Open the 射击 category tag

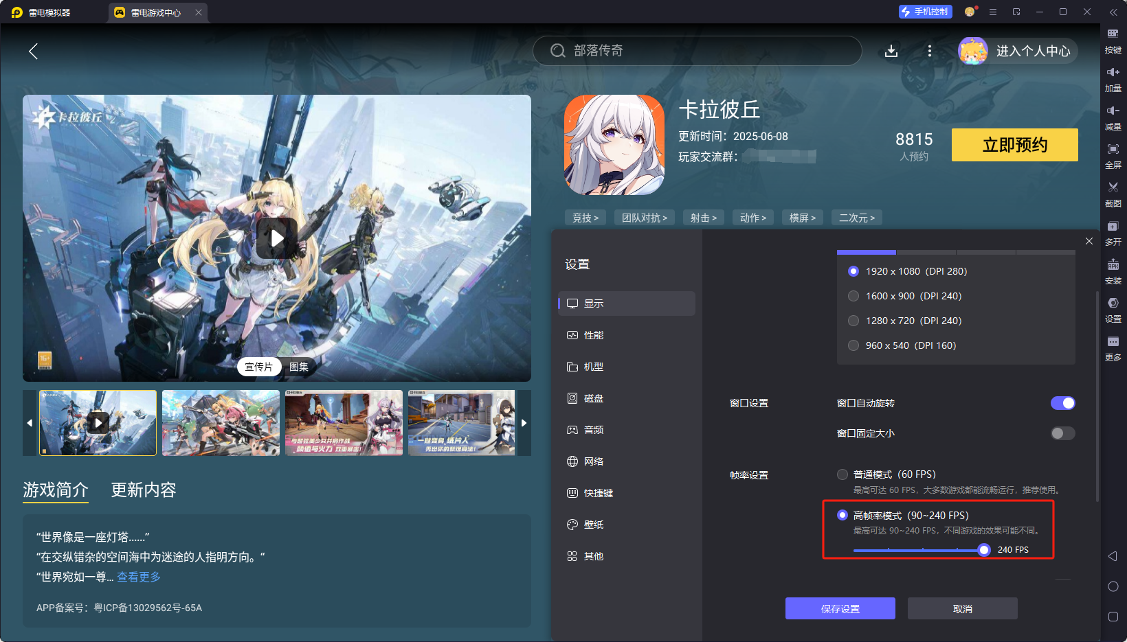tap(704, 218)
